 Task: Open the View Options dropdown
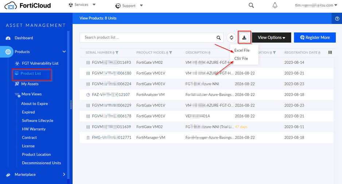(272, 38)
